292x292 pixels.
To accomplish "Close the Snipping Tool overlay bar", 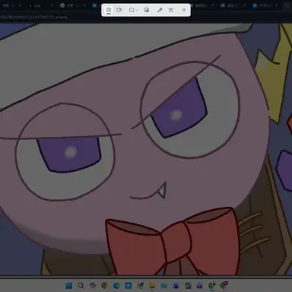I will [184, 10].
